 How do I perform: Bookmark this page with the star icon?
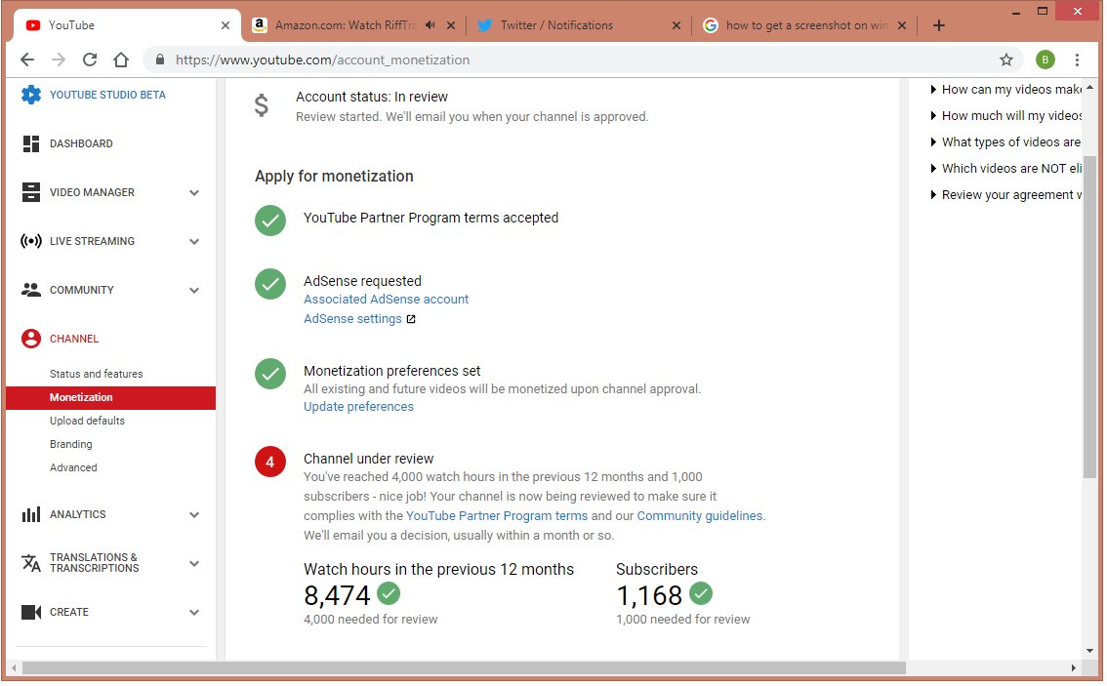[1008, 60]
